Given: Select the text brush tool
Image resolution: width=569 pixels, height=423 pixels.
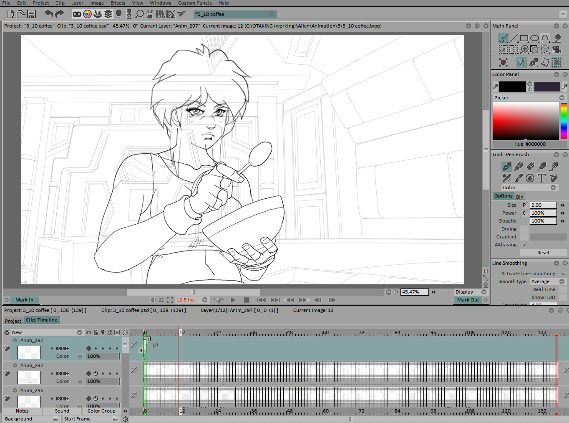Looking at the screenshot, I should tap(541, 178).
